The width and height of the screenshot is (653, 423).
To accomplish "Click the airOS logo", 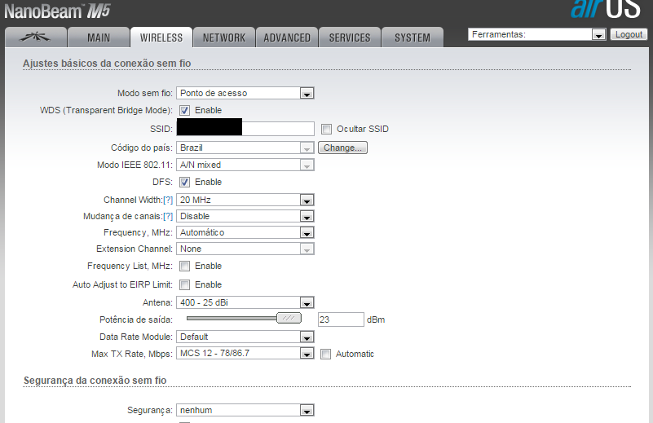I will pyautogui.click(x=605, y=9).
